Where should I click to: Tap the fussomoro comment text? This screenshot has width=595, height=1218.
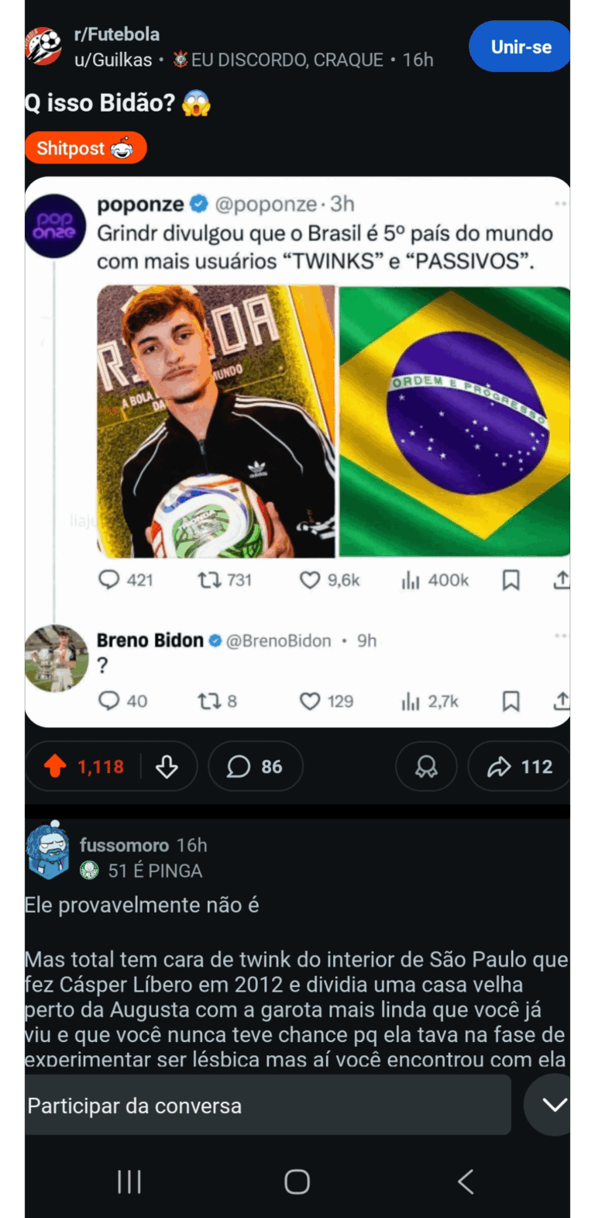click(295, 996)
